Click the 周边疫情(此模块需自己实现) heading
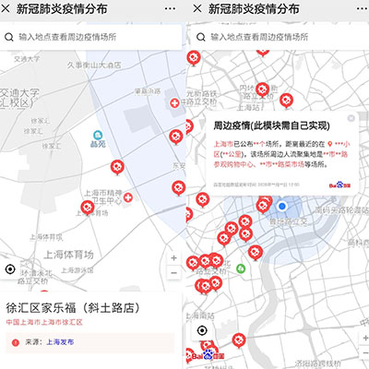 pyautogui.click(x=271, y=125)
